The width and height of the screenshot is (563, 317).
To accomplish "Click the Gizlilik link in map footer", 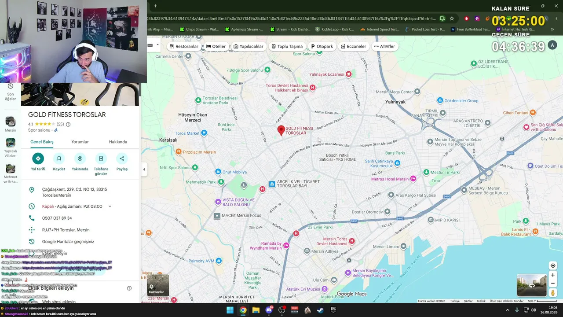I will point(481,301).
